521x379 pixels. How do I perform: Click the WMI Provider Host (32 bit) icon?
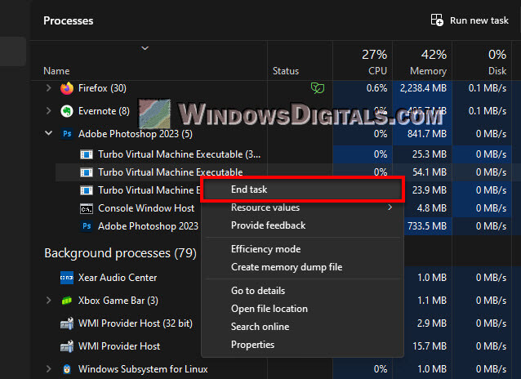tap(67, 323)
